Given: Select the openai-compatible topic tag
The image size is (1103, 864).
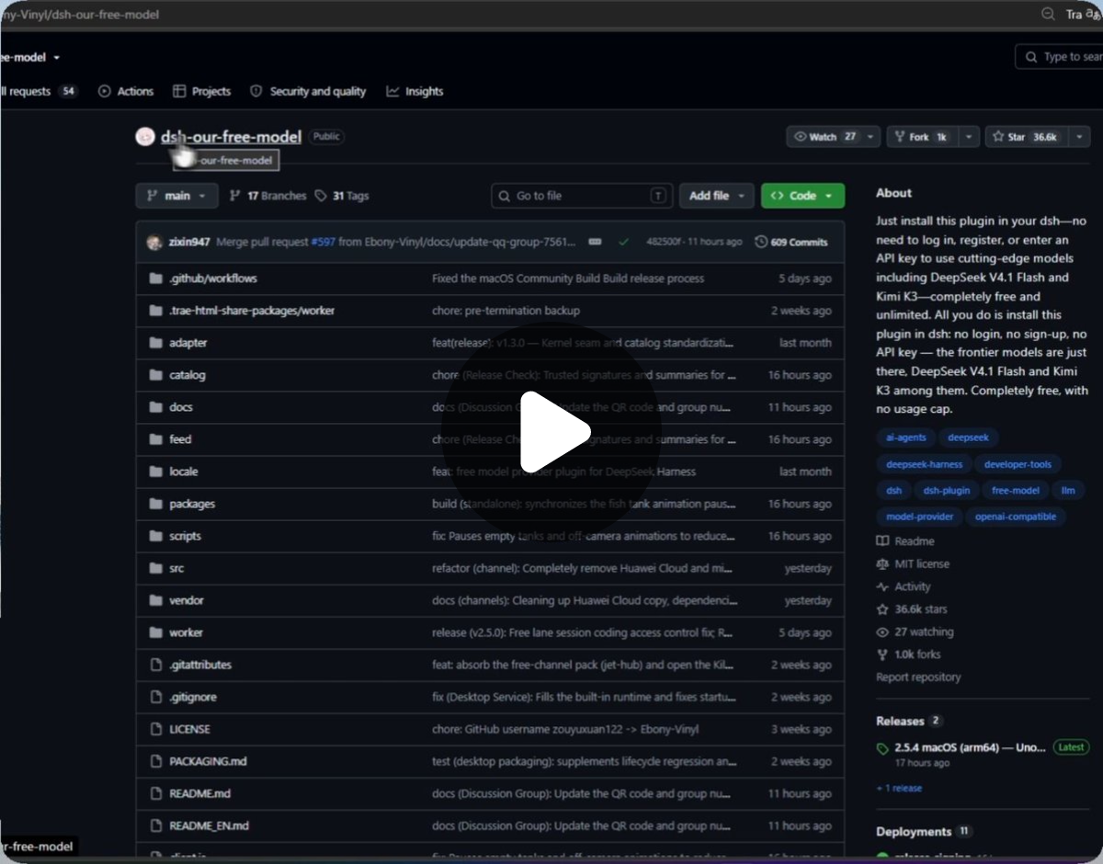Looking at the screenshot, I should [1015, 517].
